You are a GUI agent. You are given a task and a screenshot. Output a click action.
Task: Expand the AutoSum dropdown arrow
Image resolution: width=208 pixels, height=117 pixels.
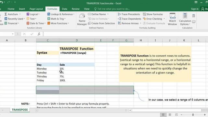click(20, 14)
